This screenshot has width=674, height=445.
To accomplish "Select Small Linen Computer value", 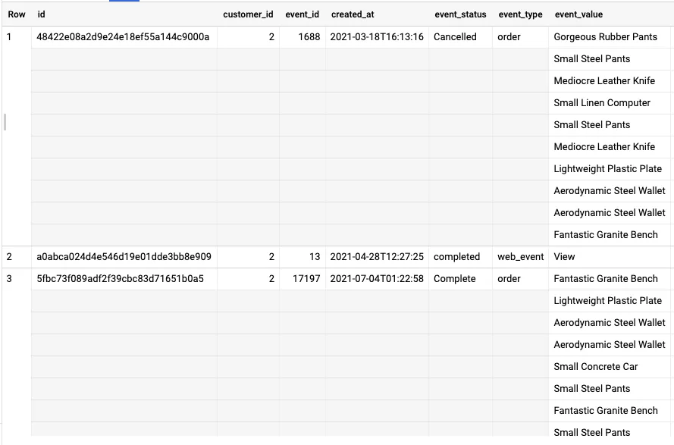I will pyautogui.click(x=602, y=103).
